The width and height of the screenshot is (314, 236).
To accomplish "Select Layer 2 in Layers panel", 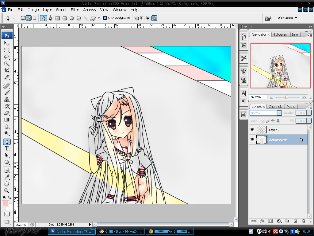I will coord(278,130).
